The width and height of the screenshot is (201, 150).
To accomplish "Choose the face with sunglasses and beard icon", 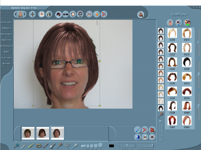I will click(80, 14).
